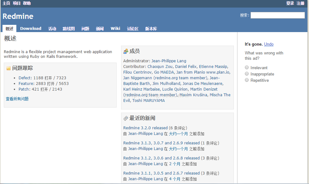
Task: Open Jan from Planio www.plan.io link
Action: pyautogui.click(x=203, y=72)
